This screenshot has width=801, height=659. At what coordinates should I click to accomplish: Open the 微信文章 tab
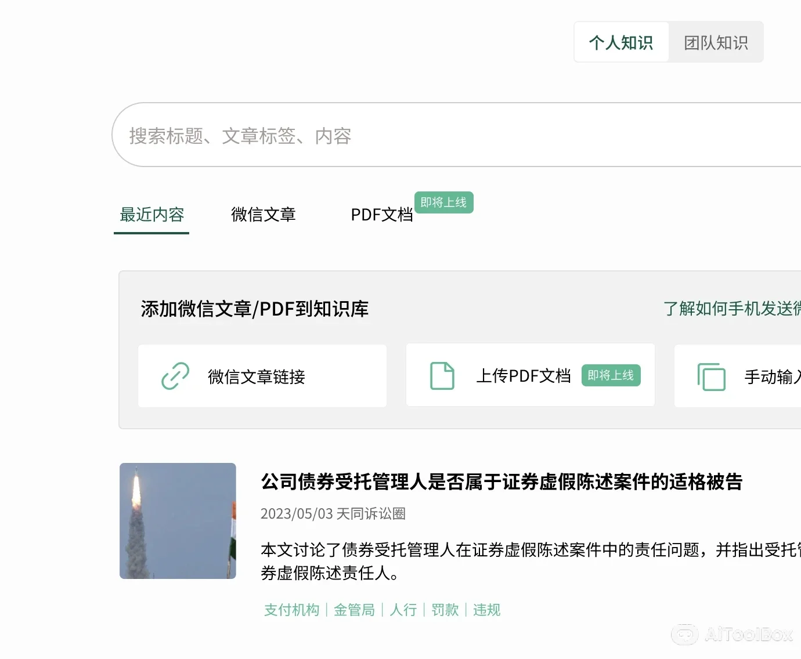(x=263, y=215)
